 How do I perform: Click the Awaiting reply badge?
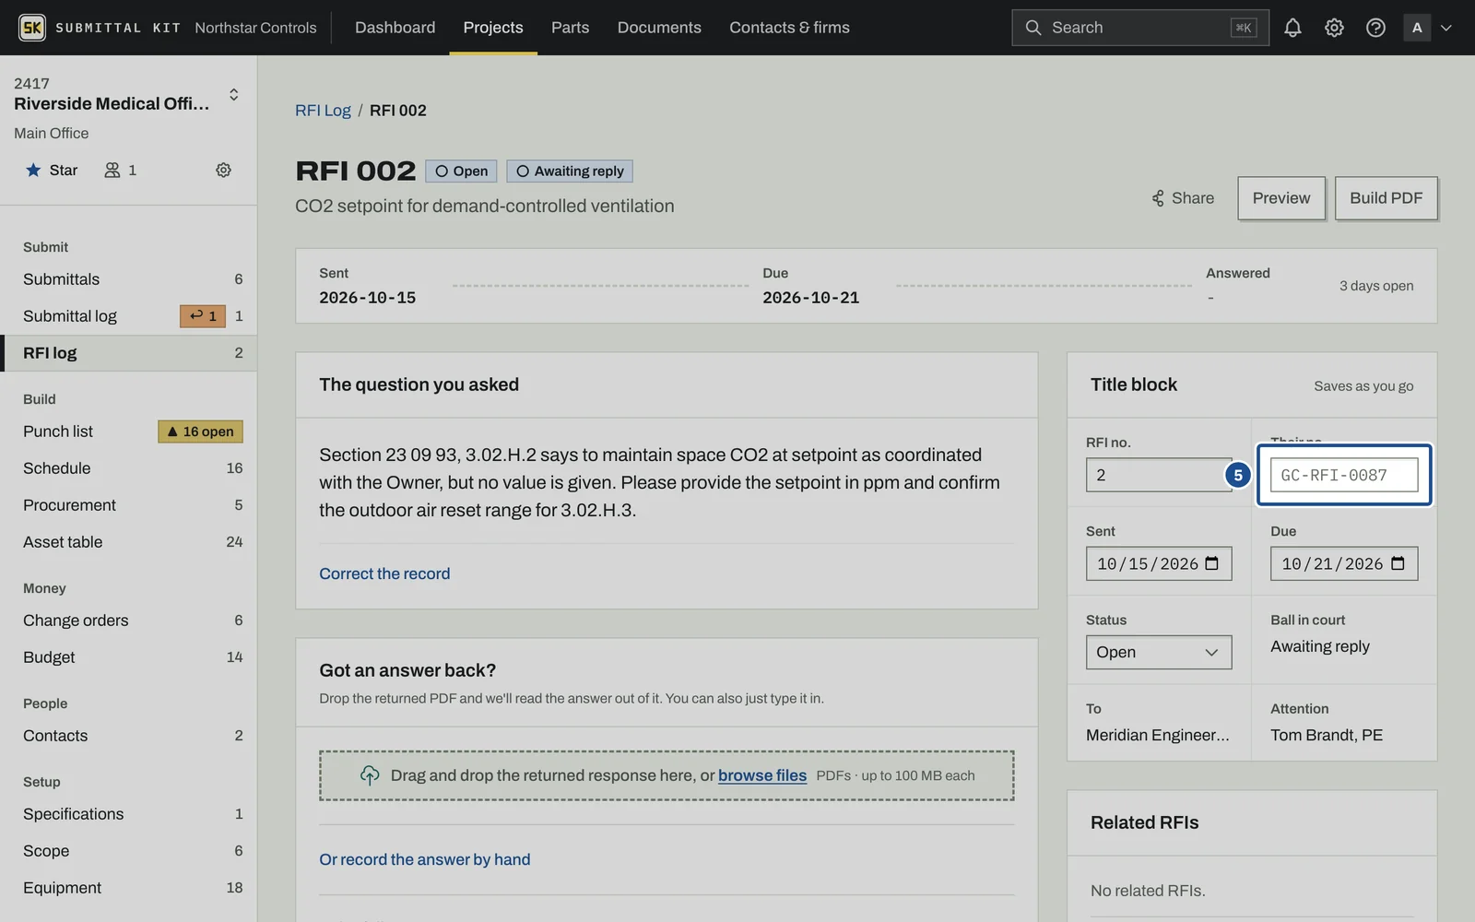click(x=570, y=171)
